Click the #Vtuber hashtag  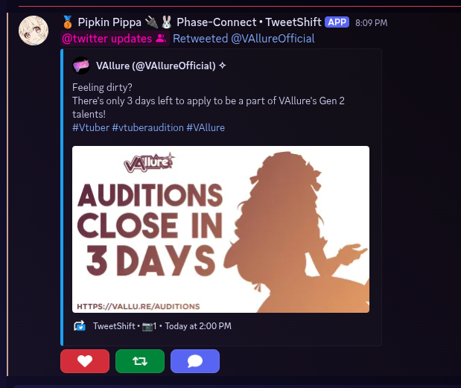91,127
